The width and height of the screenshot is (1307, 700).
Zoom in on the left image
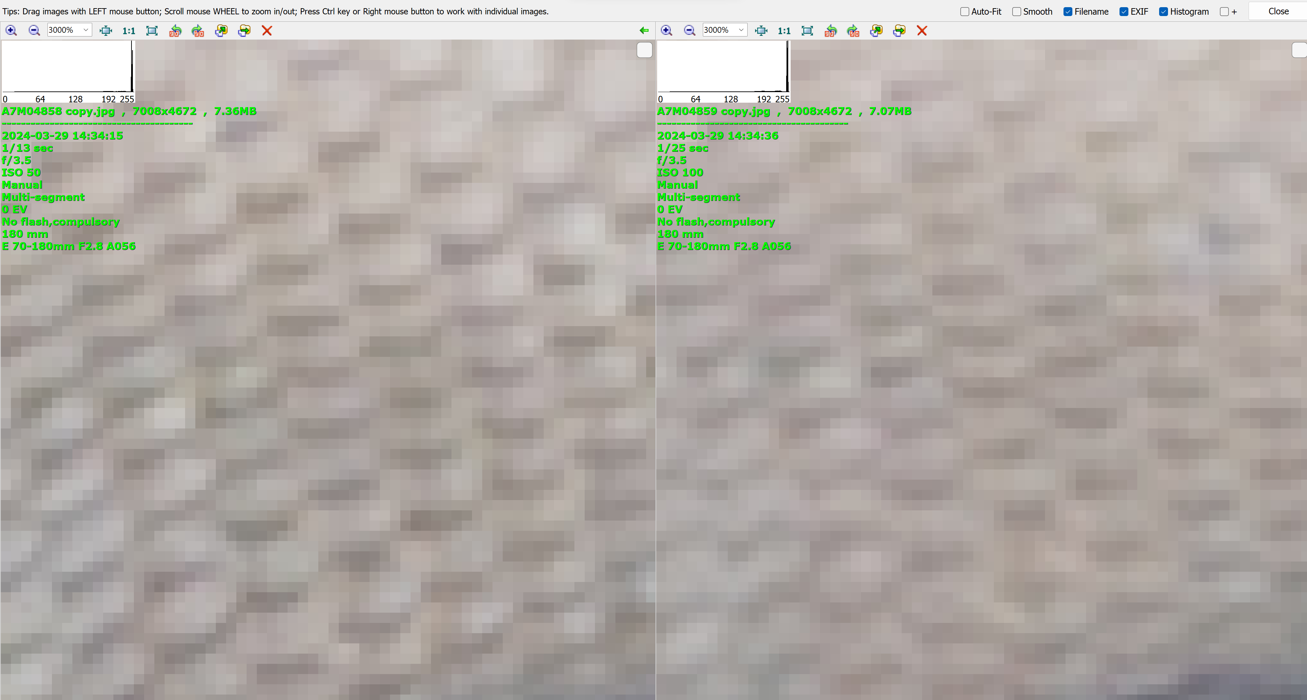click(11, 30)
